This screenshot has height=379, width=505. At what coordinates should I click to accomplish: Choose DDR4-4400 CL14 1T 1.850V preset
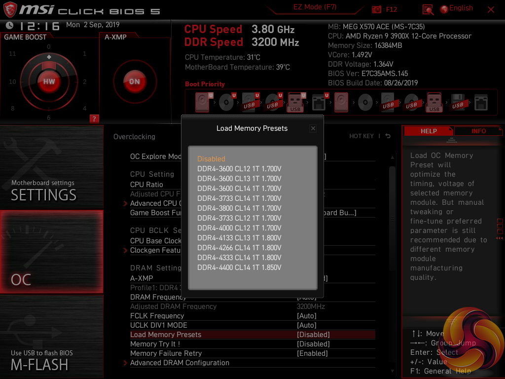(x=239, y=267)
